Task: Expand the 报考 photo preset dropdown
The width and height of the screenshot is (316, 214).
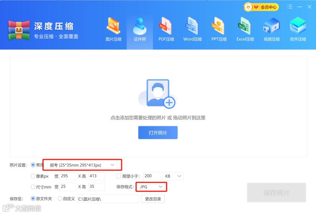Action: tap(82, 165)
